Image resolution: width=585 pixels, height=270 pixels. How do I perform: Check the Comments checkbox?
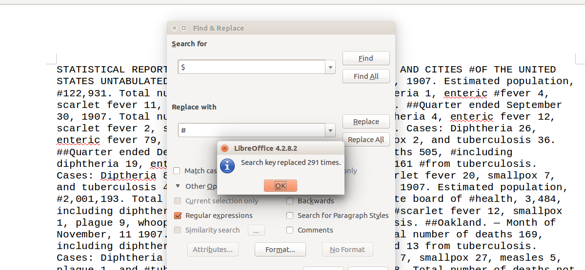pyautogui.click(x=290, y=230)
